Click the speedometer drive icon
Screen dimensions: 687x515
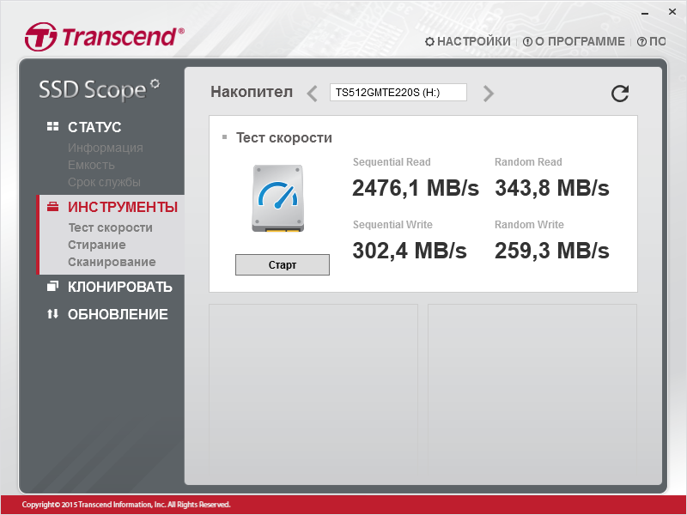[277, 198]
